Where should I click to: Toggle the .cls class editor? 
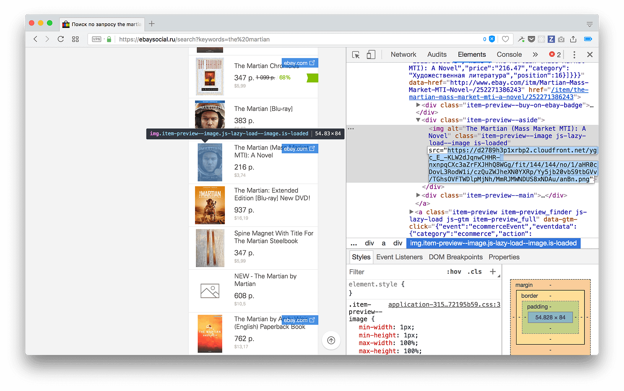click(474, 272)
